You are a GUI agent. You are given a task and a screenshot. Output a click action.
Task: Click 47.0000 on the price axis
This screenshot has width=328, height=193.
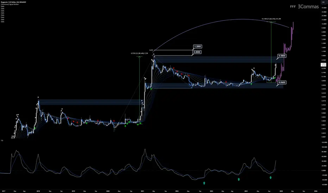click(x=324, y=8)
